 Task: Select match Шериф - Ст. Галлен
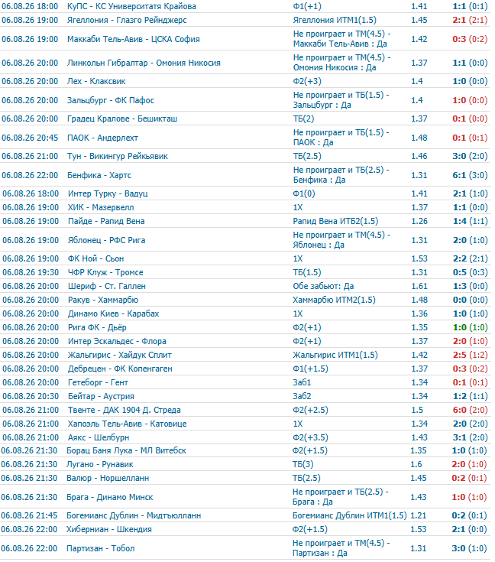tap(107, 287)
